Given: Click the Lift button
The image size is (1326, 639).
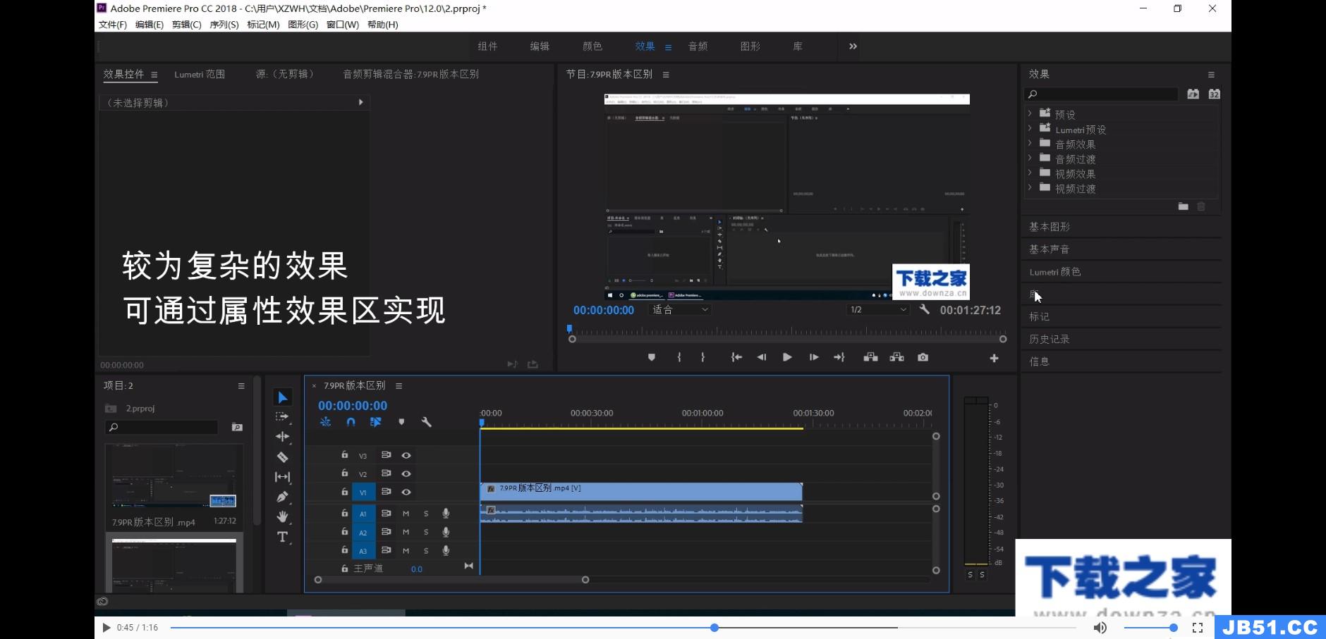Looking at the screenshot, I should coord(871,358).
